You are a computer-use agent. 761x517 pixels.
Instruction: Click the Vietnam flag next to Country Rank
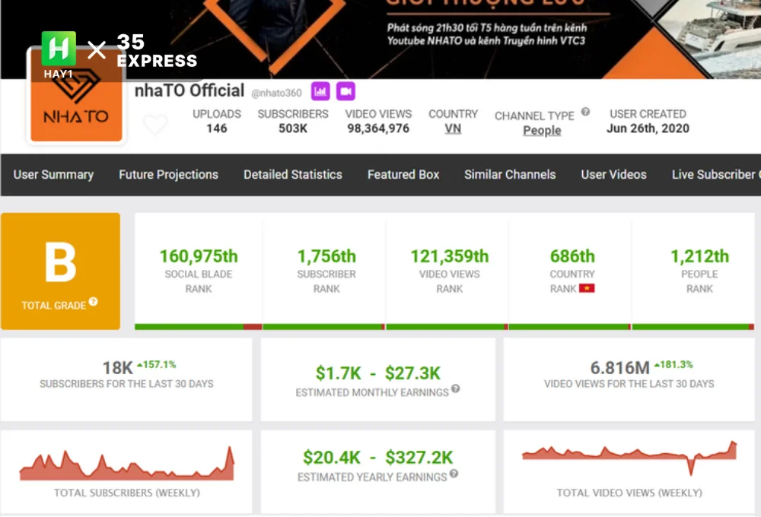pyautogui.click(x=587, y=289)
